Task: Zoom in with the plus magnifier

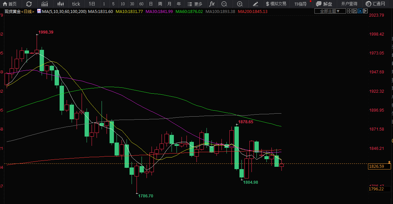Action: pyautogui.click(x=240, y=4)
